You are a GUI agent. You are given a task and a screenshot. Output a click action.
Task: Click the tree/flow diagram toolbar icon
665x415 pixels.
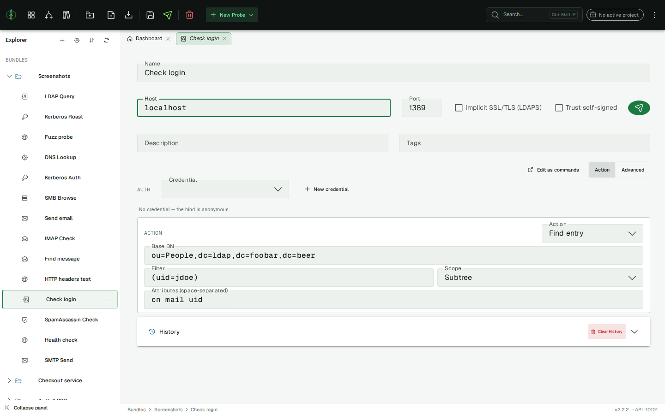[x=48, y=15]
